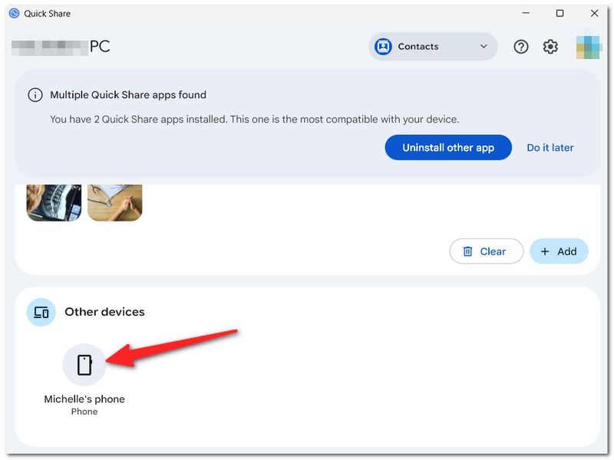
Task: Click the Quick Share app logo in the title bar
Action: pos(14,13)
